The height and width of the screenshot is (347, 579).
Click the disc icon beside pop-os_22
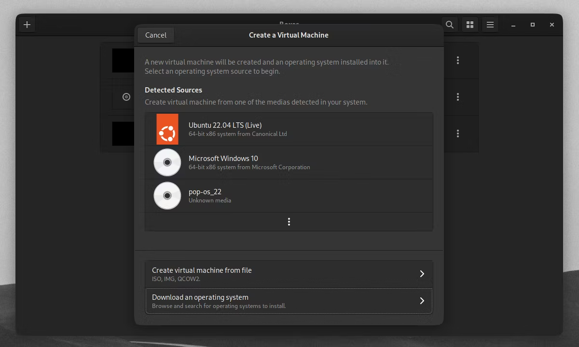pyautogui.click(x=167, y=196)
